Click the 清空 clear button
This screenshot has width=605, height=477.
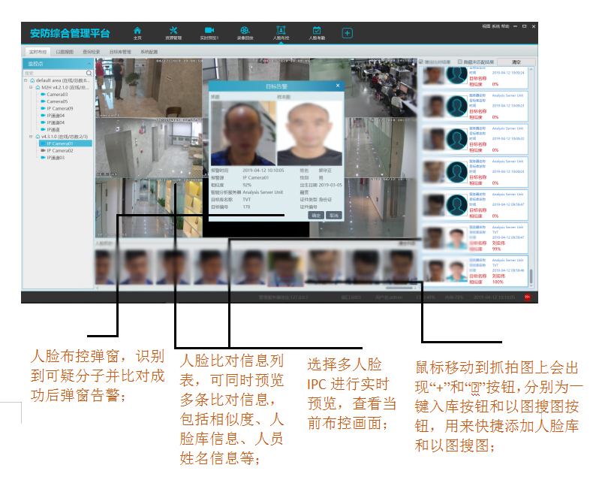516,62
